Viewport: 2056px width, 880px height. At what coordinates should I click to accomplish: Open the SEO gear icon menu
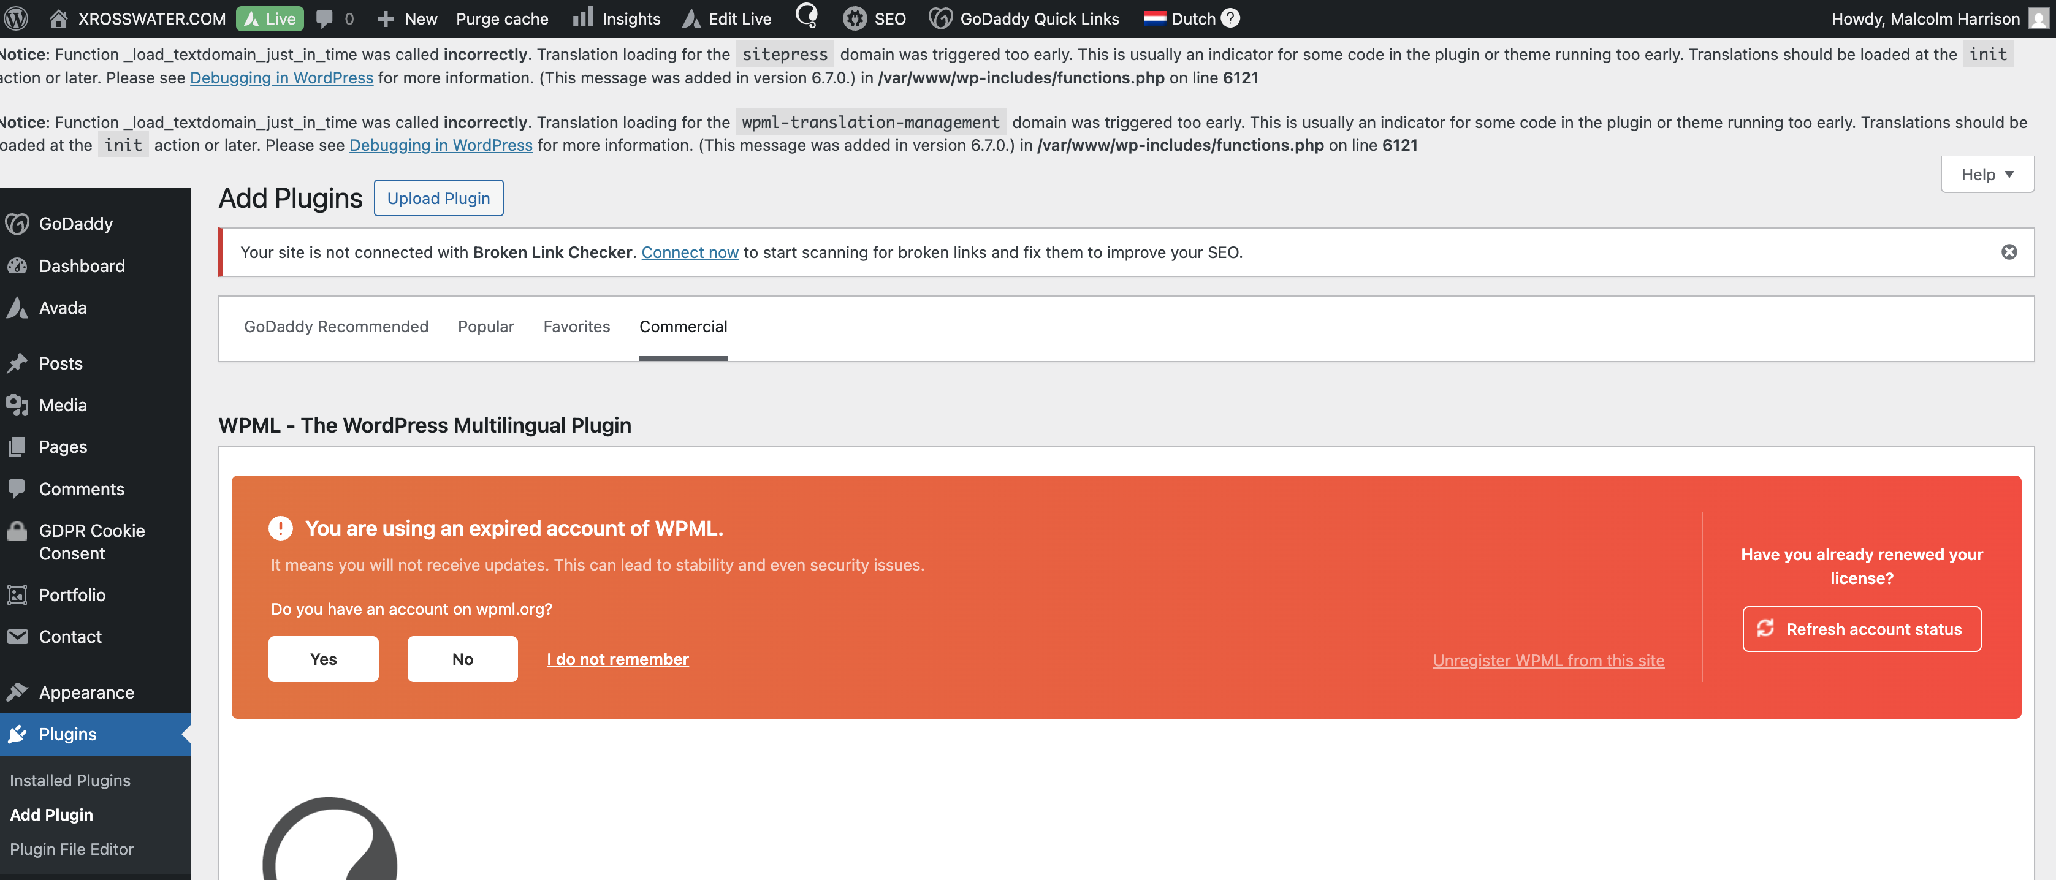click(855, 18)
